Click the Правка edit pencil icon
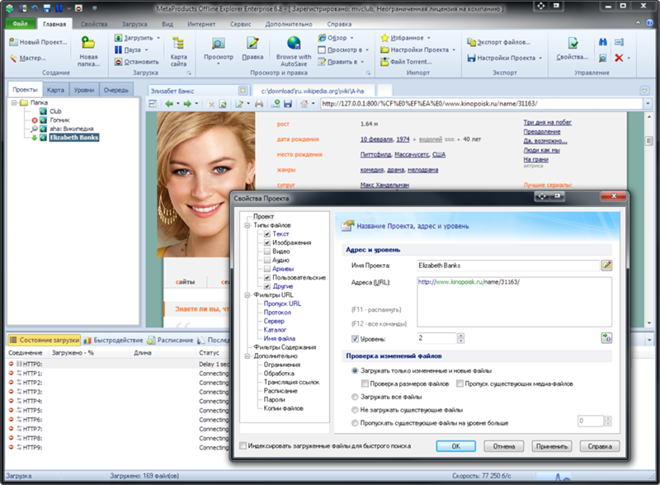The image size is (660, 485). click(x=252, y=43)
